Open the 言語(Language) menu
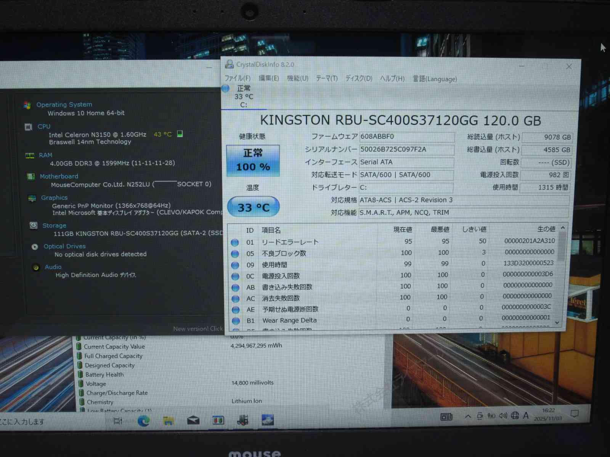The width and height of the screenshot is (610, 457). 435,79
